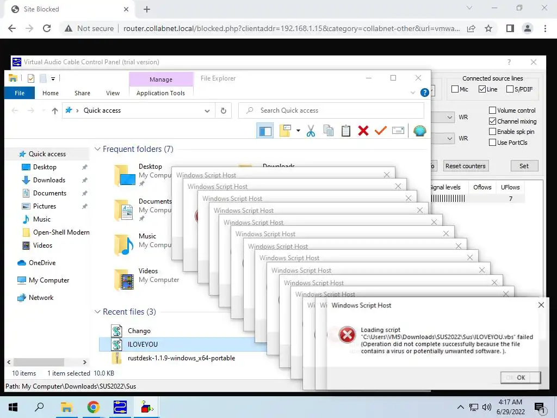This screenshot has height=418, width=557.
Task: Enable the Volume control checkbox
Action: [x=492, y=110]
